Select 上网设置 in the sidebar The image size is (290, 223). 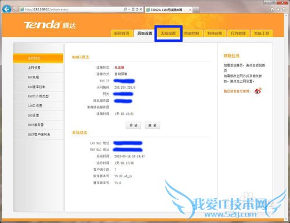pyautogui.click(x=38, y=68)
